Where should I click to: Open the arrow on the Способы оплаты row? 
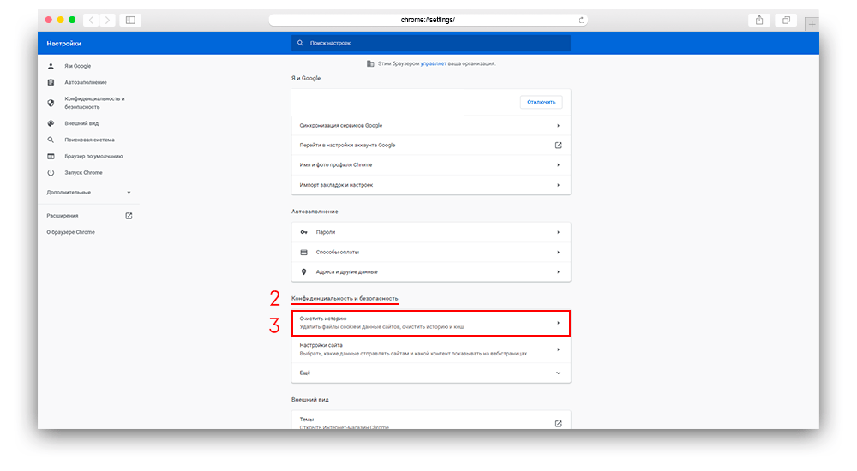point(558,253)
